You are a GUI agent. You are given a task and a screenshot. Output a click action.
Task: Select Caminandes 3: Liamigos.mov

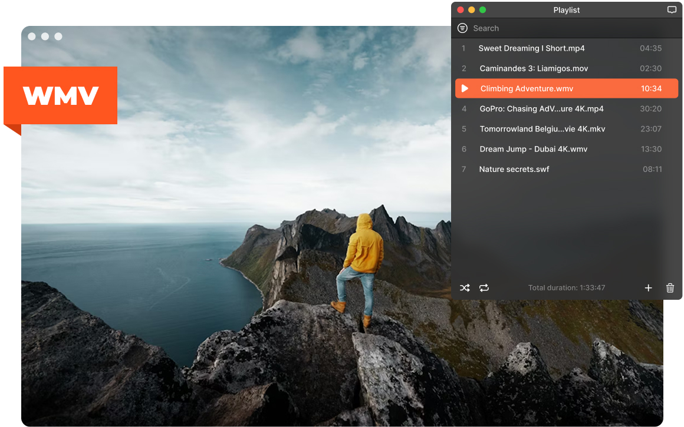click(566, 68)
